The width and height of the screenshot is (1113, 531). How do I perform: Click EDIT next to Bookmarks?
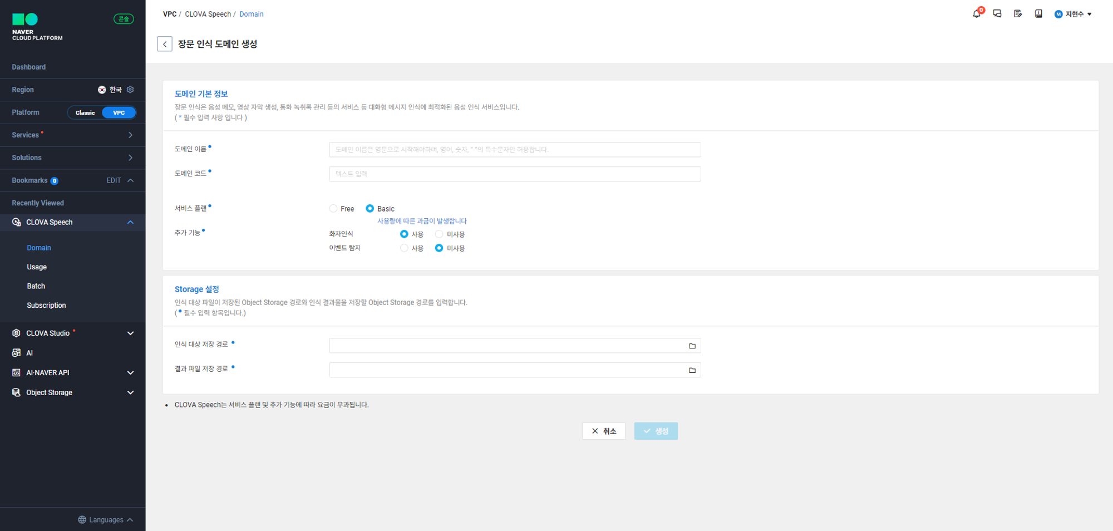click(114, 181)
